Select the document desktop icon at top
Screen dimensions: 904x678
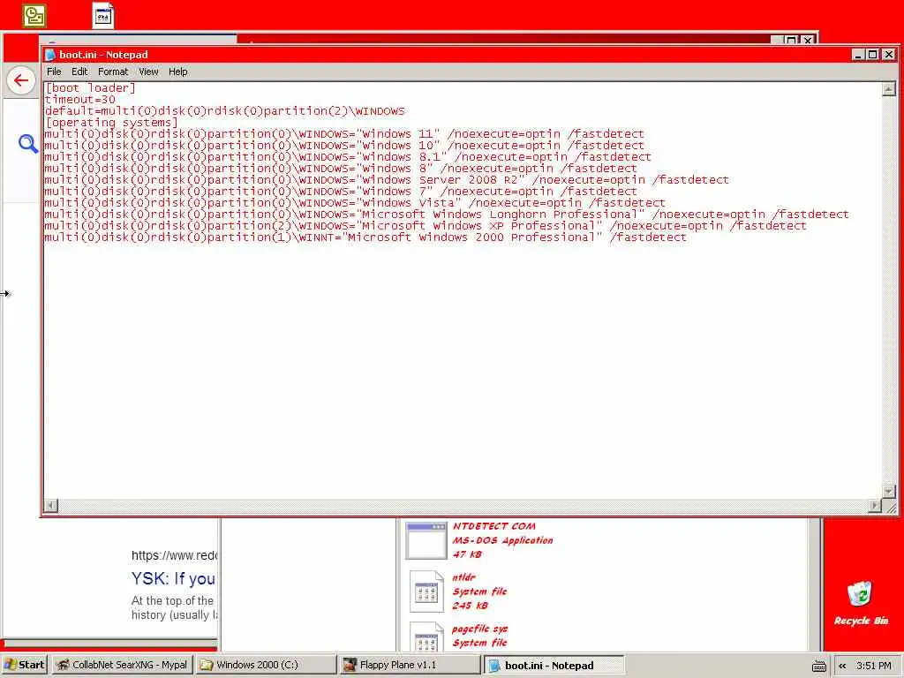click(x=103, y=16)
